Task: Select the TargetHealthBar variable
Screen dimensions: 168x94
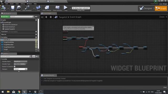Action: click(9, 42)
